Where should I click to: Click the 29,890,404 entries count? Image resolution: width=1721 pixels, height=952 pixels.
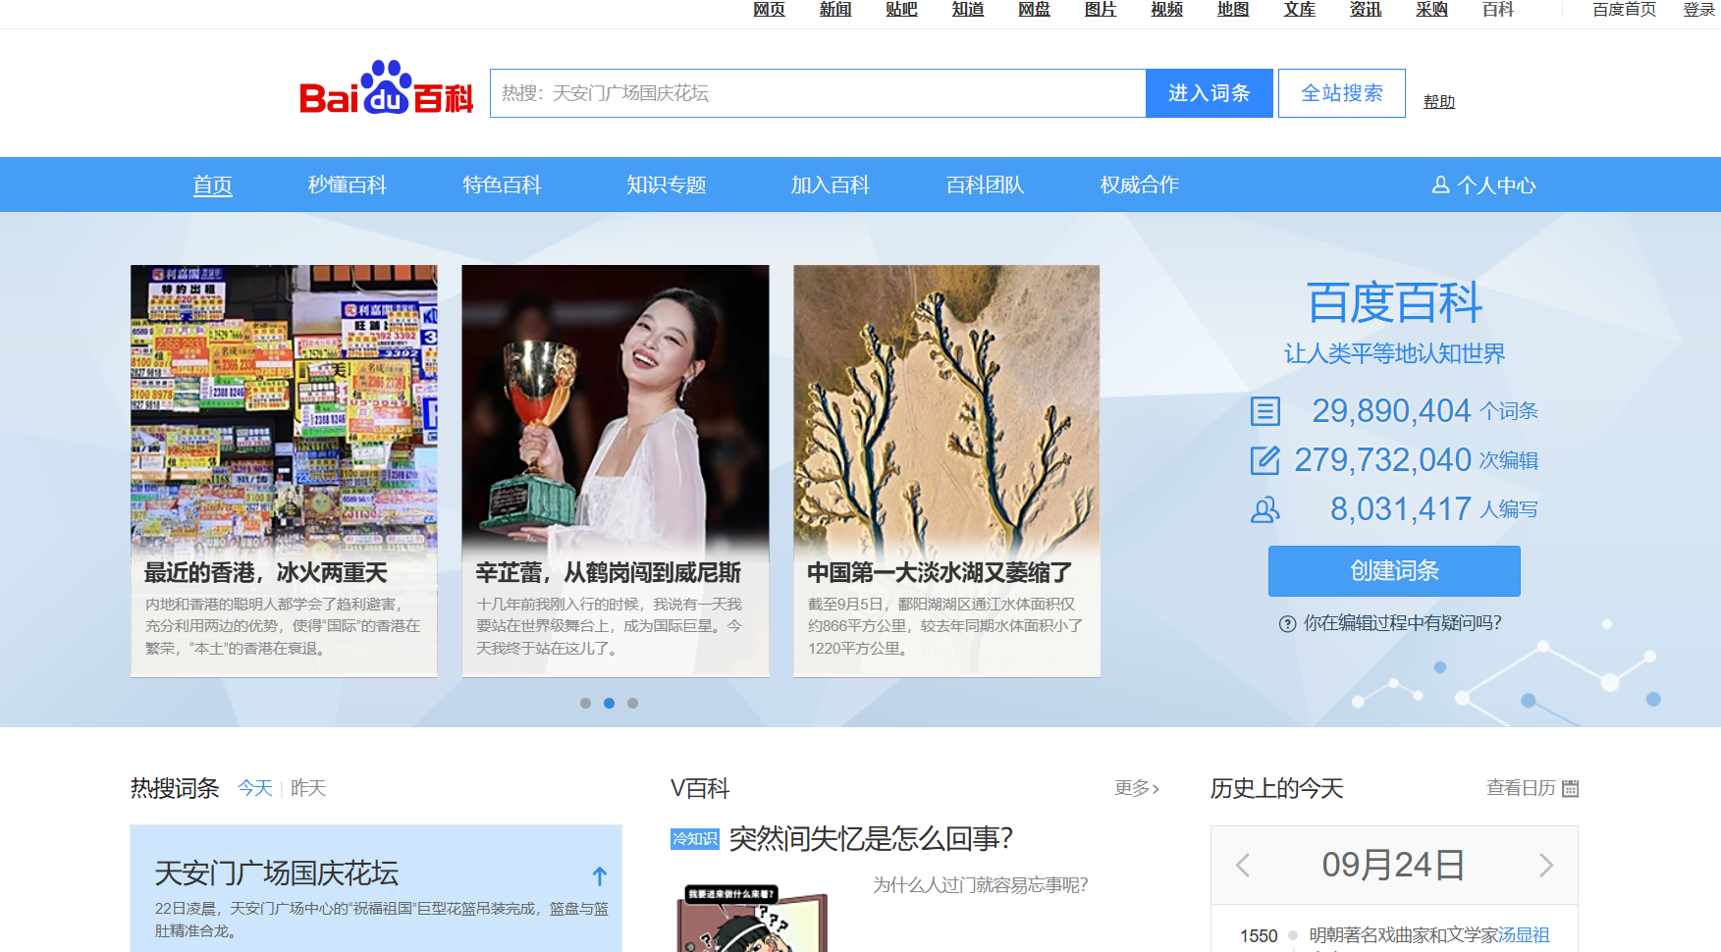point(1391,411)
